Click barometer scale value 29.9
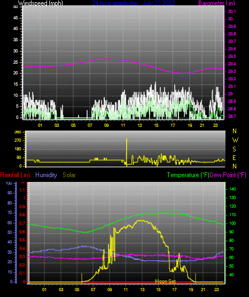249x297 pixels. point(232,26)
